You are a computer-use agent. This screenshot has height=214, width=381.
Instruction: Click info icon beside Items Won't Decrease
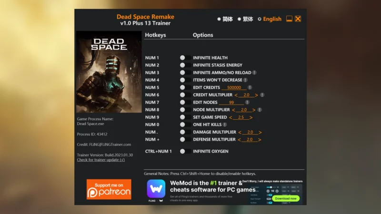coord(245,80)
